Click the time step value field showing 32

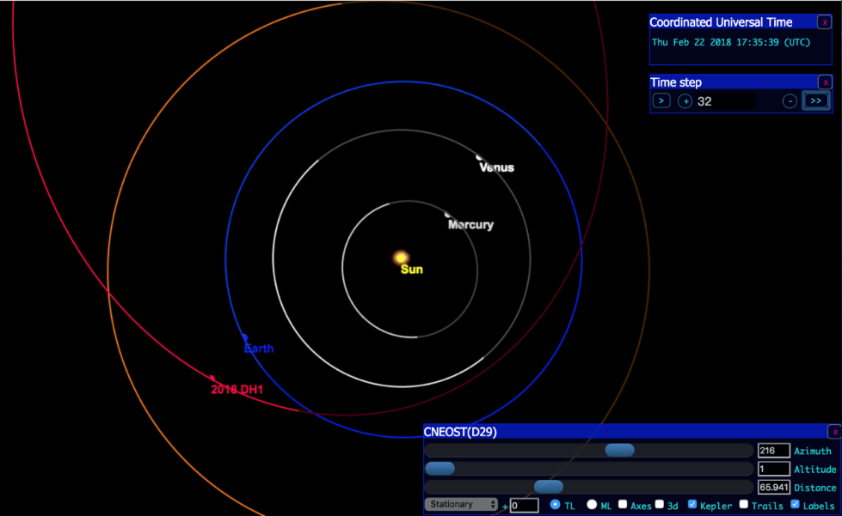[726, 101]
